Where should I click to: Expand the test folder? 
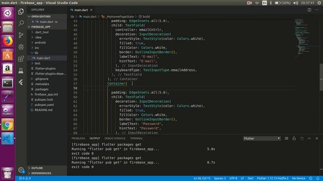click(47, 63)
